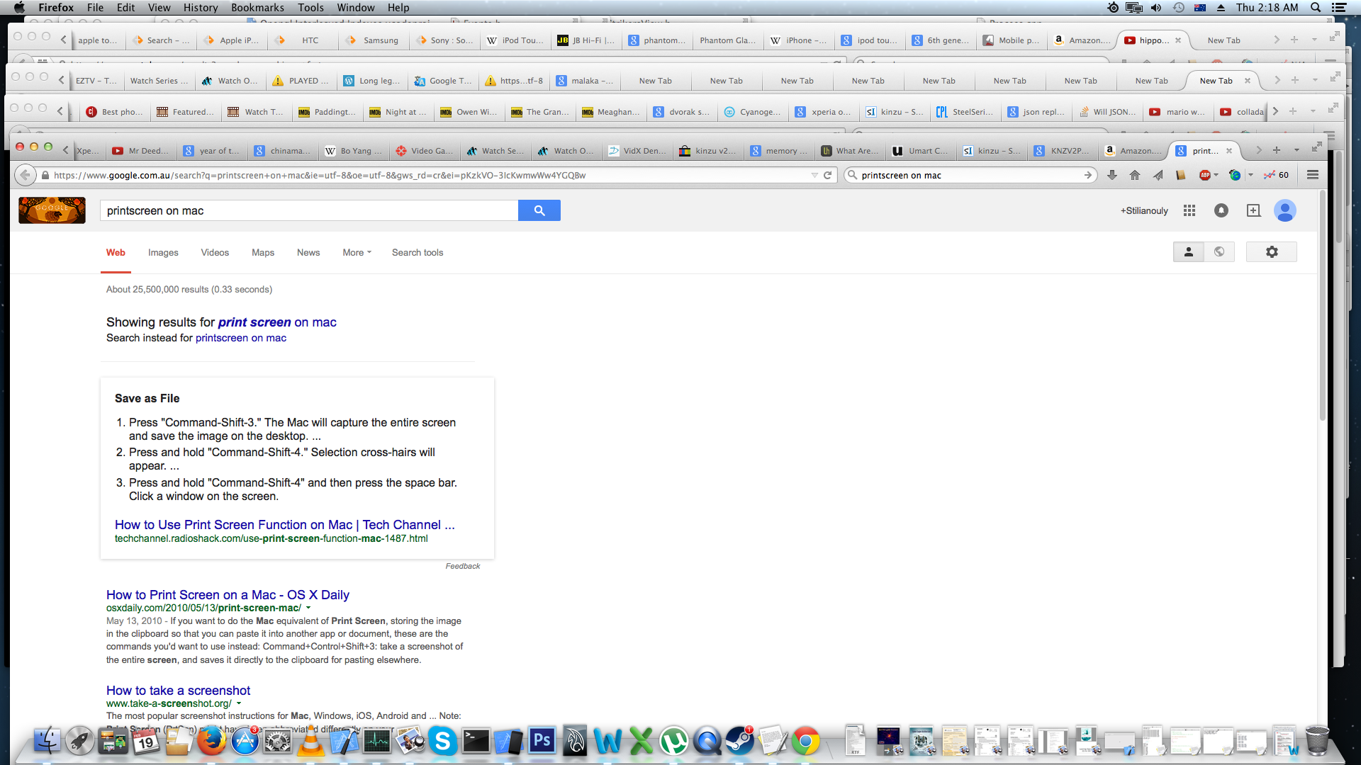Open Finder from the dock
This screenshot has width=1361, height=765.
click(47, 741)
